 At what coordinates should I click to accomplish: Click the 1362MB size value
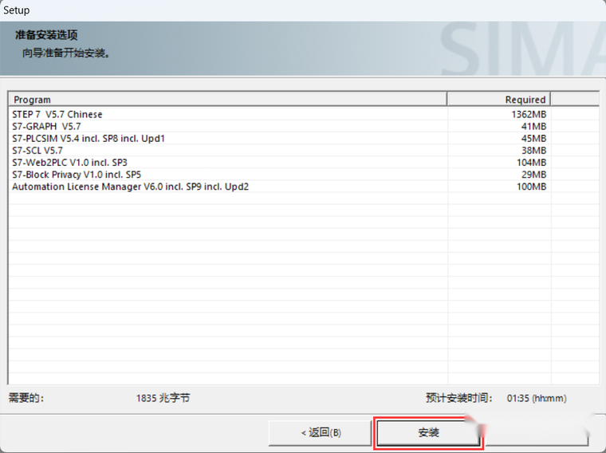pyautogui.click(x=529, y=114)
